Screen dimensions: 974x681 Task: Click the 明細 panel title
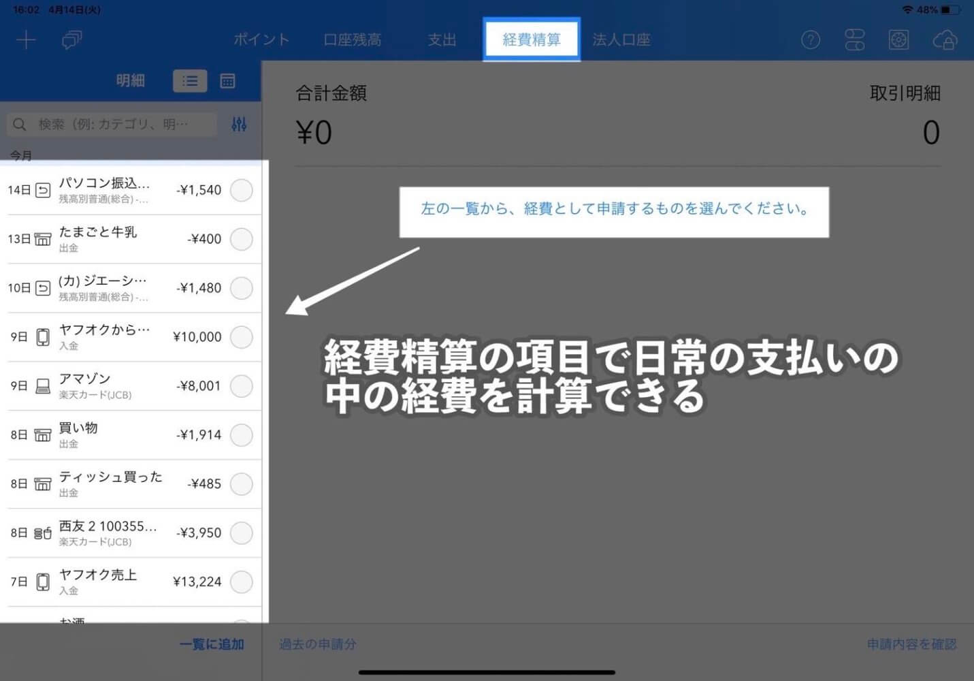pos(130,80)
